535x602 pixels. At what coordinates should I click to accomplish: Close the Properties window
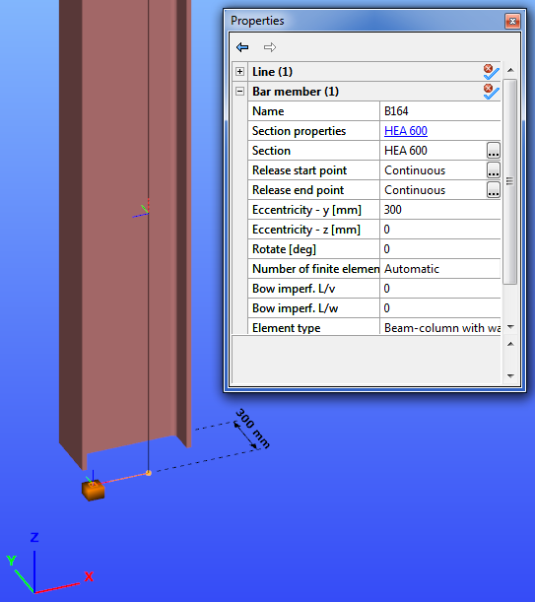click(x=512, y=21)
